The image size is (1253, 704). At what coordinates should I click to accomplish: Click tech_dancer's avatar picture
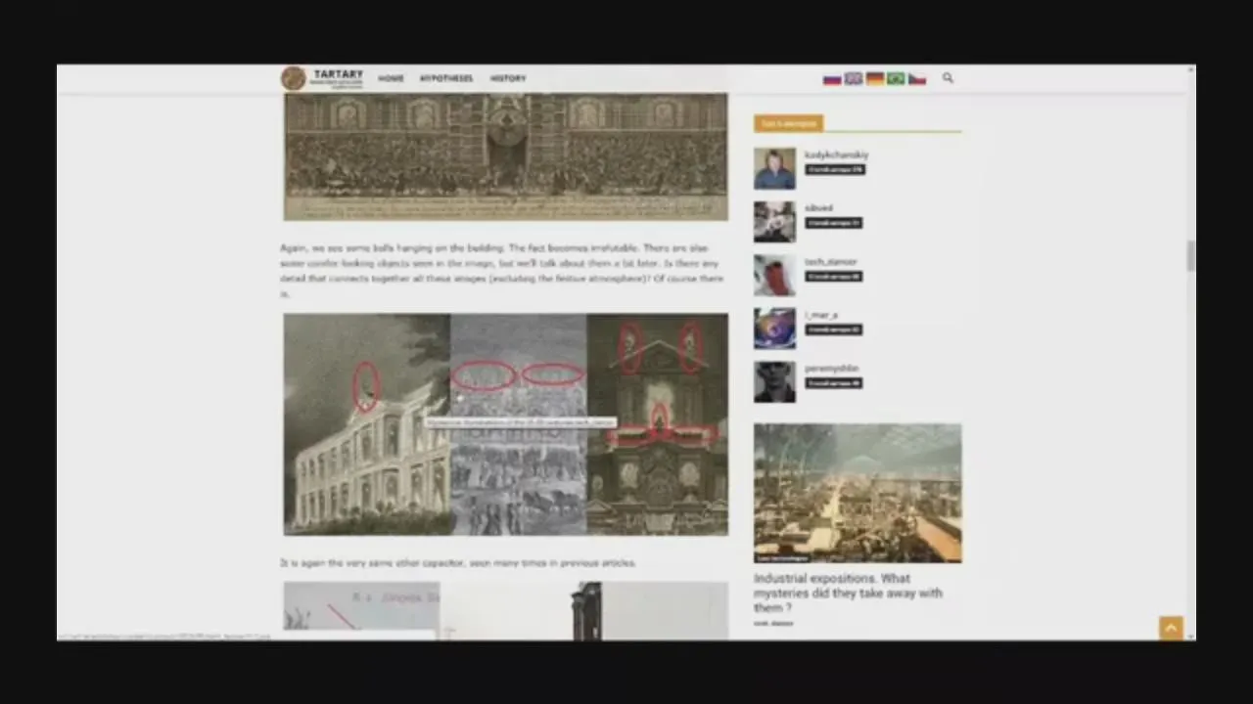coord(774,275)
